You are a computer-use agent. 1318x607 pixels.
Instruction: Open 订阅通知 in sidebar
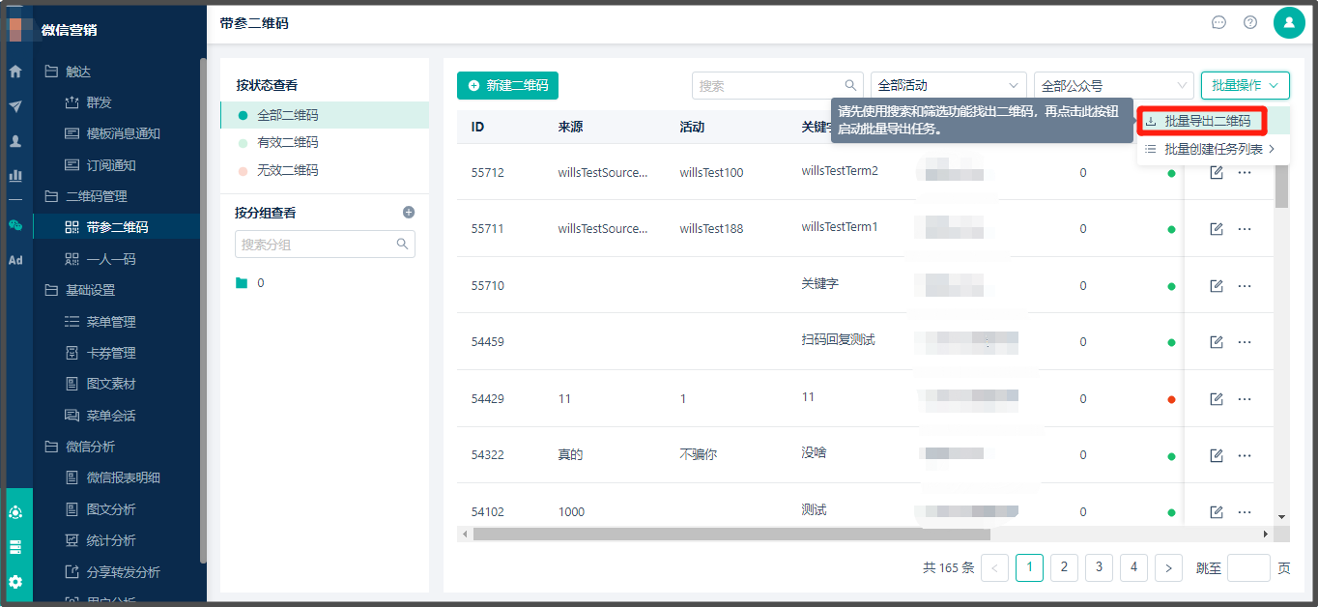(111, 165)
